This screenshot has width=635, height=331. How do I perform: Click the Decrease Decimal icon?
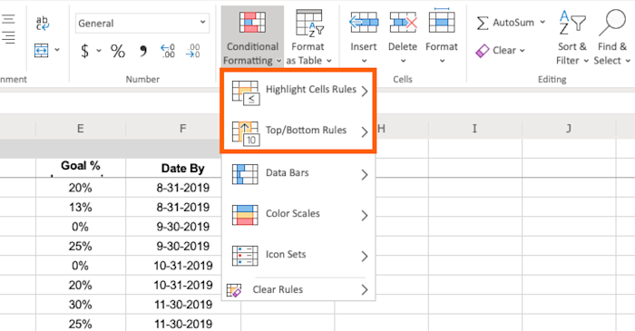point(192,51)
